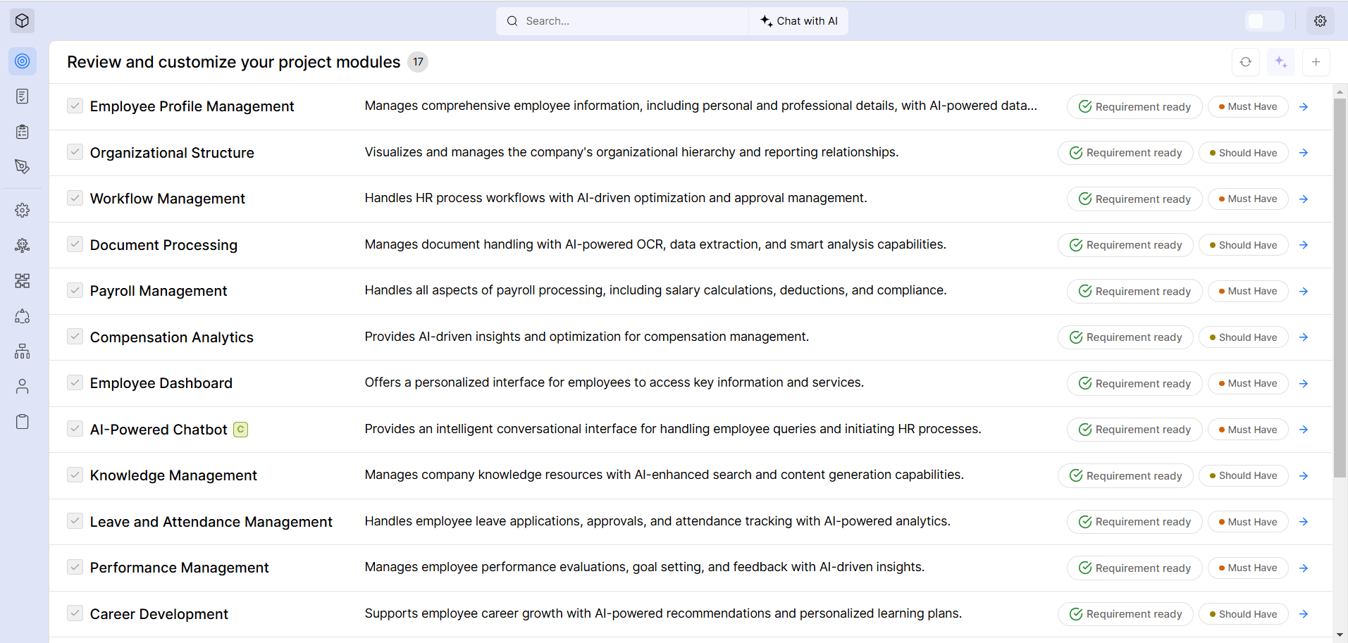Open the document checklist sidebar icon
The height and width of the screenshot is (643, 1348).
[x=23, y=96]
